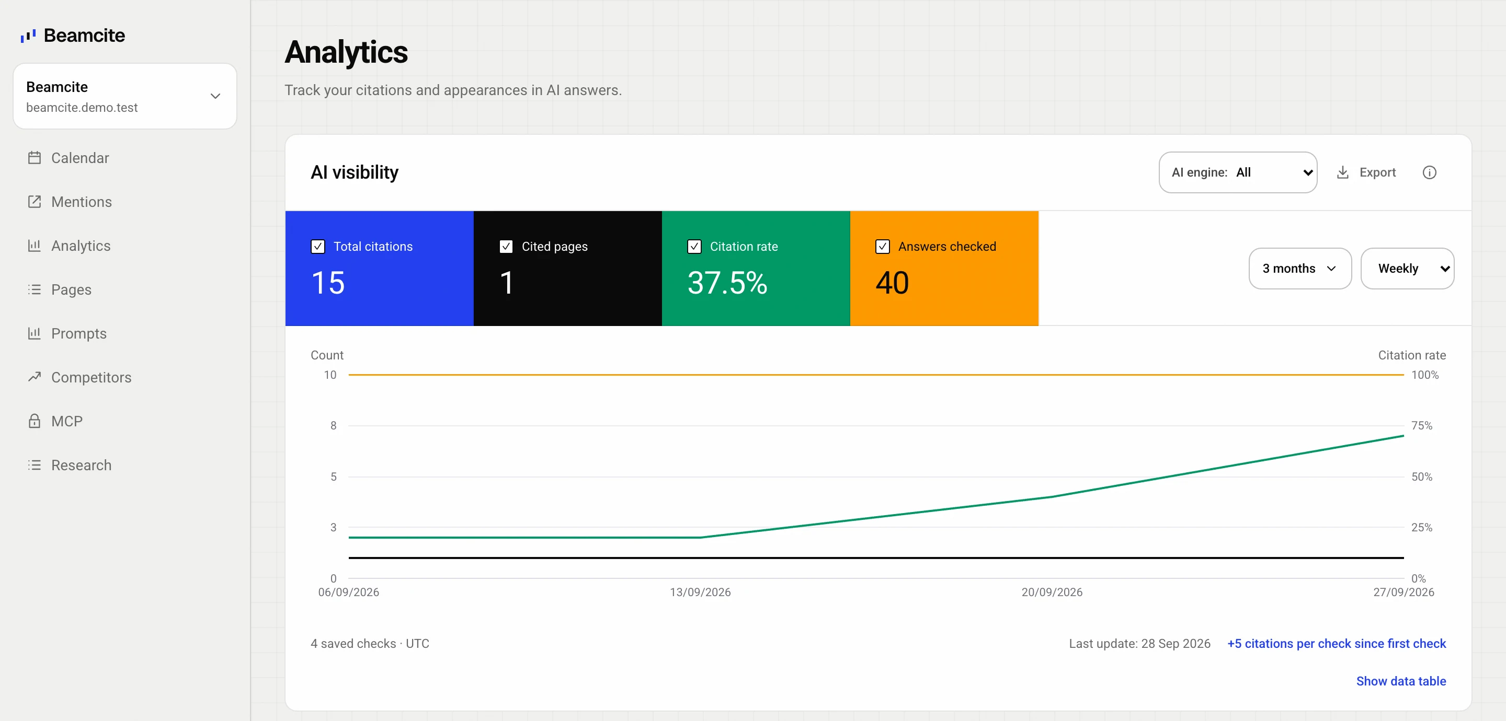Click the Analytics bar chart icon
The width and height of the screenshot is (1506, 721).
pos(35,246)
